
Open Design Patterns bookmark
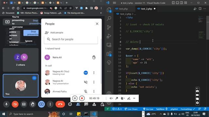[x=51, y=13]
